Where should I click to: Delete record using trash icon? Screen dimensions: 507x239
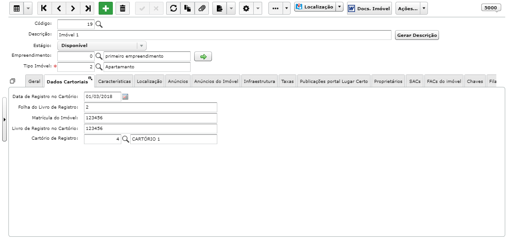[x=123, y=8]
